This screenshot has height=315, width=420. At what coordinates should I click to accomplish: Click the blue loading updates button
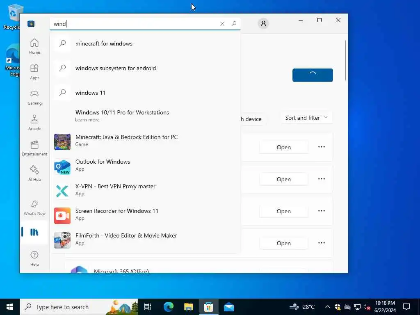[313, 75]
